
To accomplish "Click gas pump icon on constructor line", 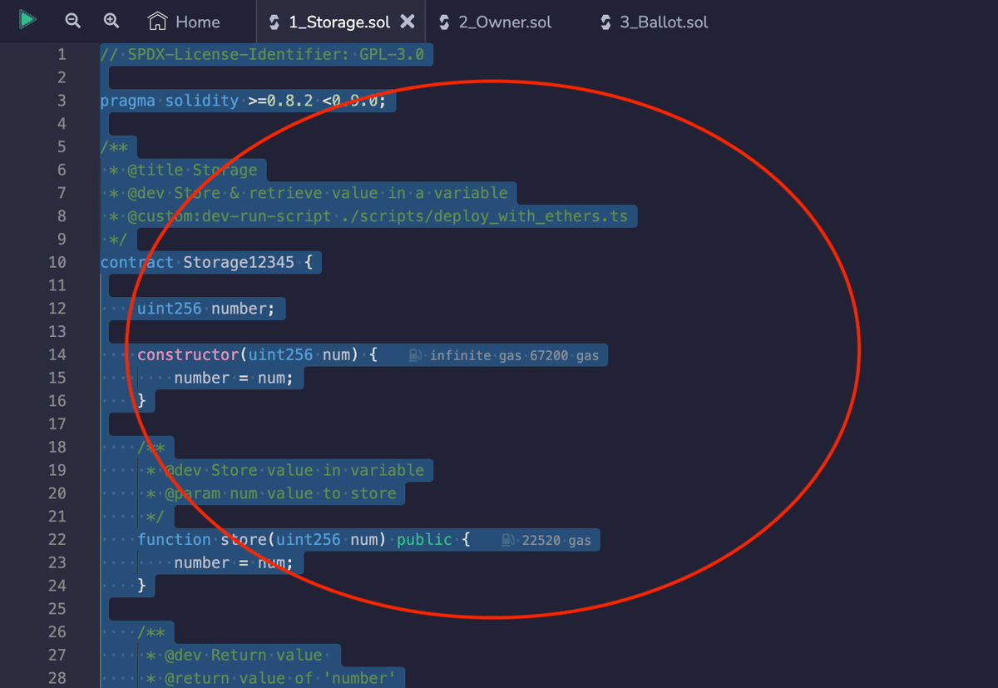I will pyautogui.click(x=416, y=355).
